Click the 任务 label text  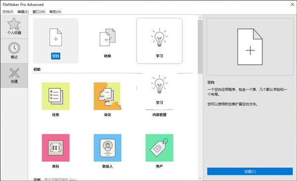pos(55,114)
